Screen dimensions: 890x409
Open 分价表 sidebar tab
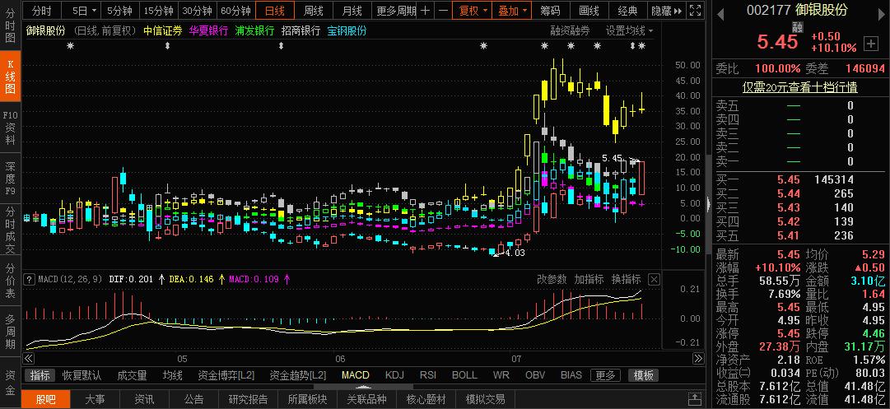pyautogui.click(x=10, y=281)
